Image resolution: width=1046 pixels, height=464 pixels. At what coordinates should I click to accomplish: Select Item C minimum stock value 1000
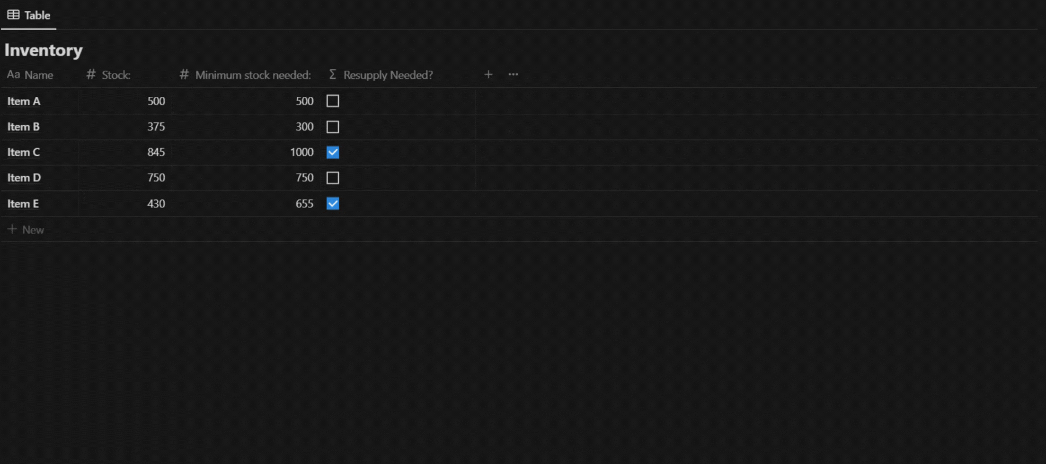pos(302,152)
